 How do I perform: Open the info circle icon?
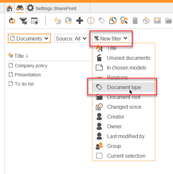point(91,21)
